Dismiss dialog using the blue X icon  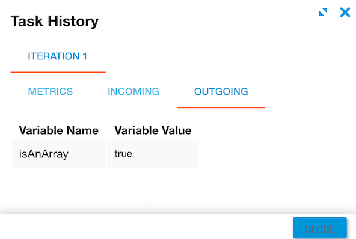pyautogui.click(x=345, y=12)
